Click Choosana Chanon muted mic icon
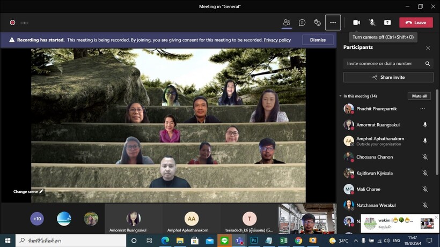This screenshot has width=440, height=247. [x=425, y=157]
